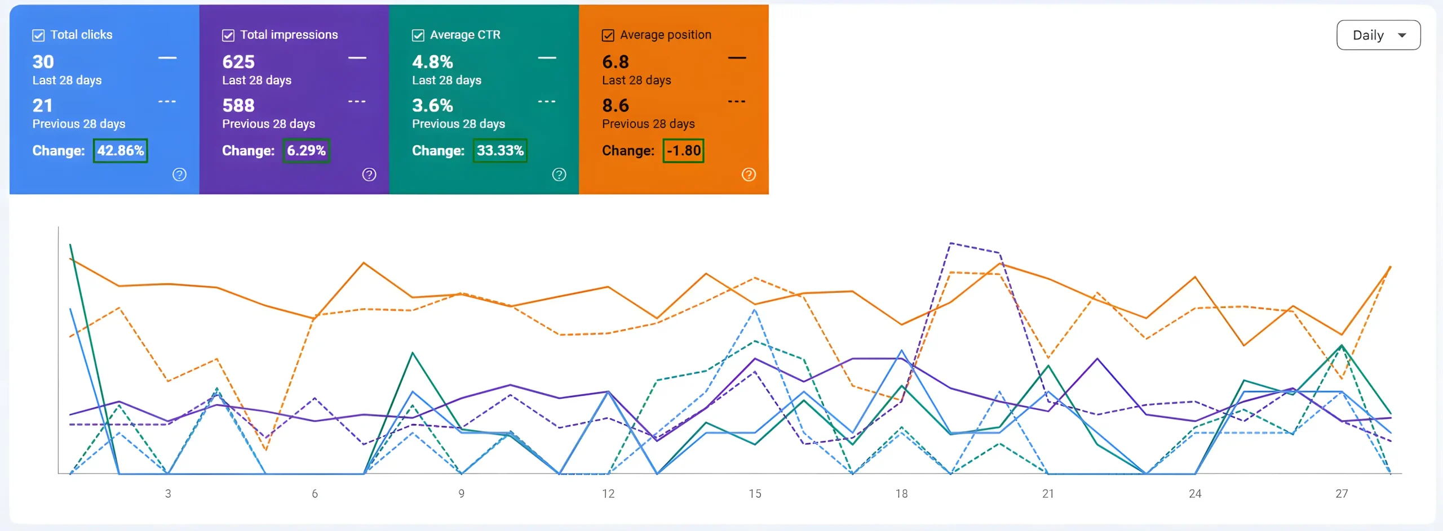Click 'Last 28 days' on Average CTR card
The width and height of the screenshot is (1443, 531).
[447, 81]
